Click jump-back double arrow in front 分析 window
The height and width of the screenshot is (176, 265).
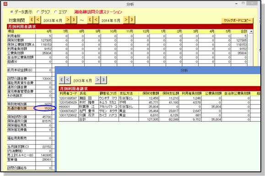point(62,80)
